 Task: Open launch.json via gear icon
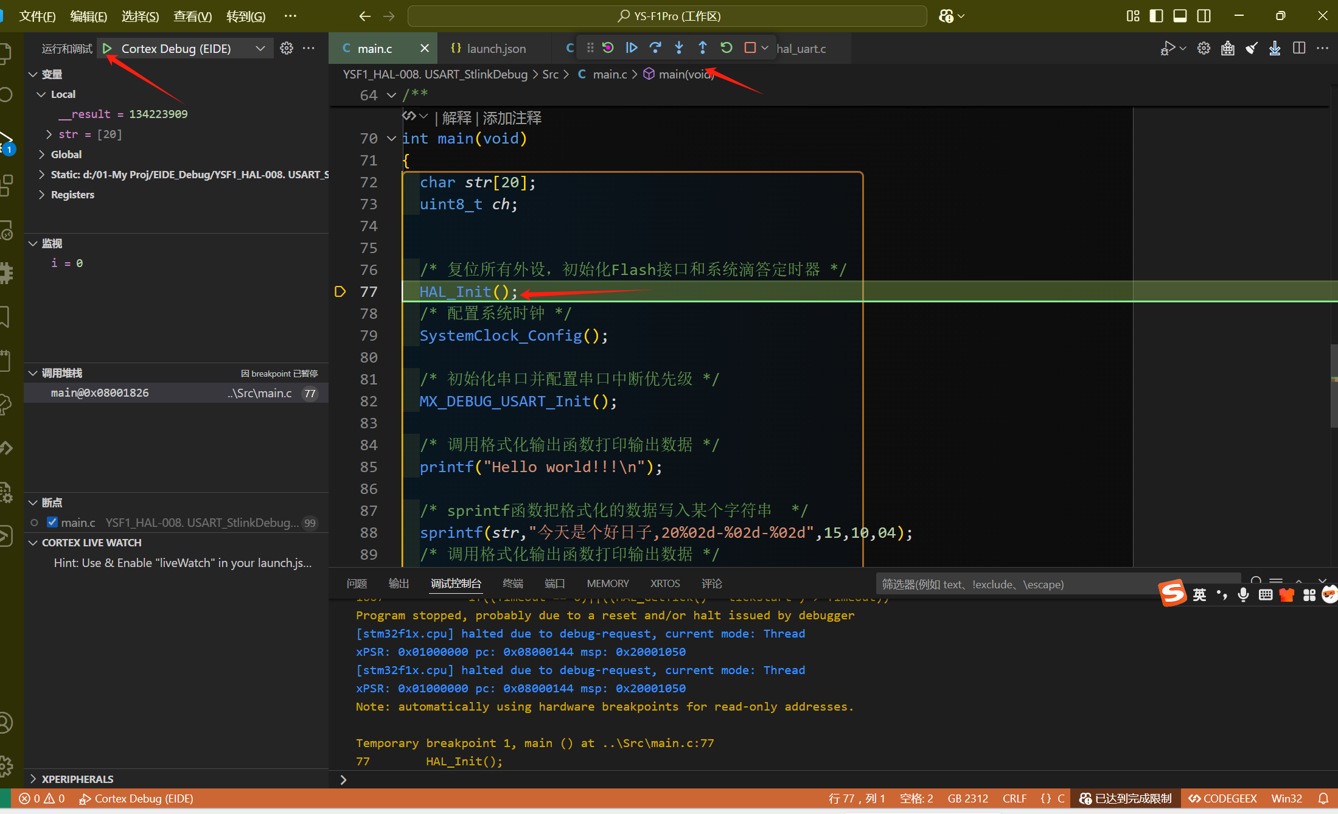point(287,48)
